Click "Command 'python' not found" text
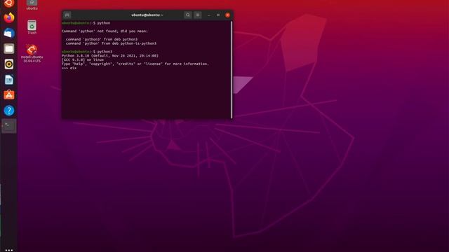The width and height of the screenshot is (449, 252). coord(105,31)
